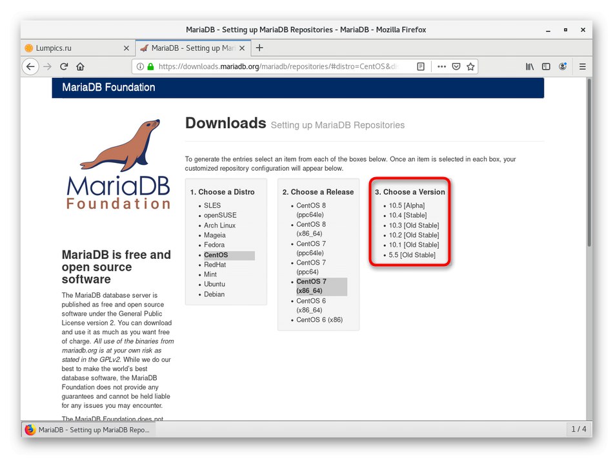Bookmark this page with the star

click(470, 67)
